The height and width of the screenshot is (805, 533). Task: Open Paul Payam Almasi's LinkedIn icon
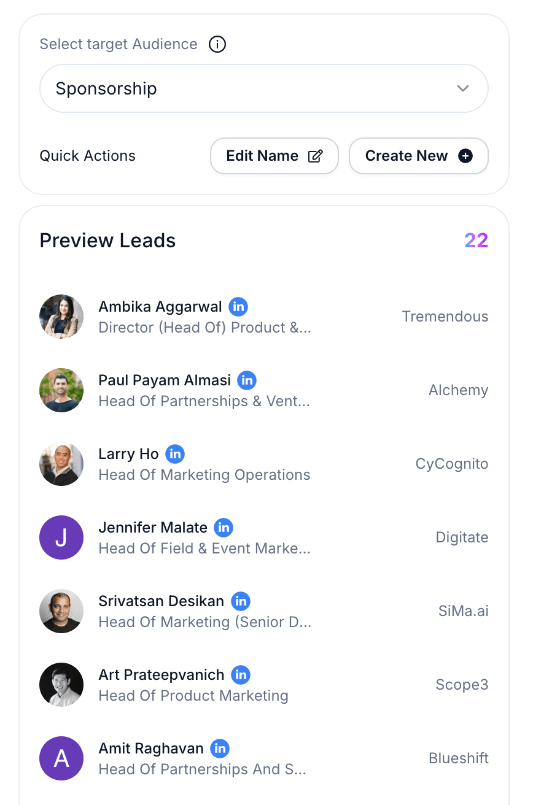pos(247,380)
